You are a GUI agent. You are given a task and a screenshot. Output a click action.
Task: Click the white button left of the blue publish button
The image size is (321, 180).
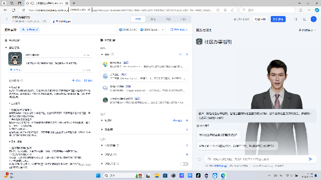260,19
